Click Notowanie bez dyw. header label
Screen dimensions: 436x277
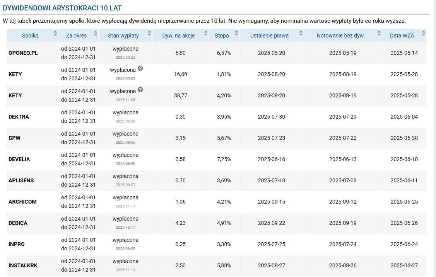click(340, 36)
